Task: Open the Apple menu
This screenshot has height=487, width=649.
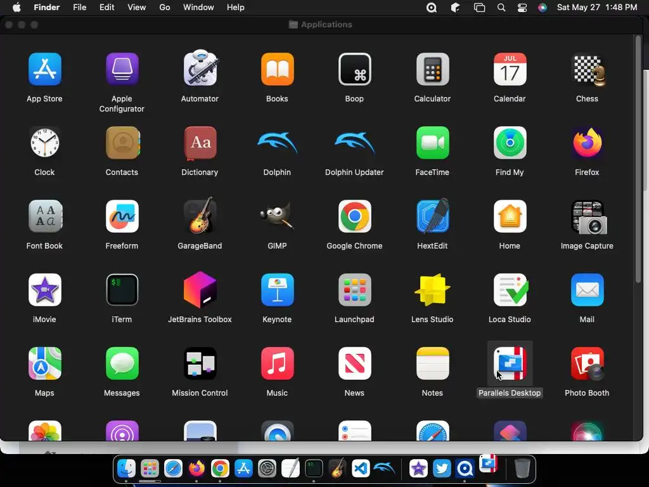Action: point(16,8)
